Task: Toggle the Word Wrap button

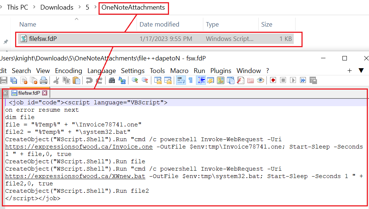Action: 180,80
